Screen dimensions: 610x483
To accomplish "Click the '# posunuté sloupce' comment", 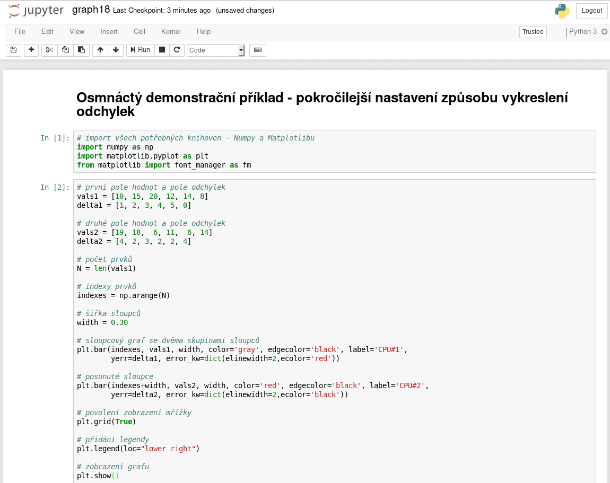I will click(115, 376).
